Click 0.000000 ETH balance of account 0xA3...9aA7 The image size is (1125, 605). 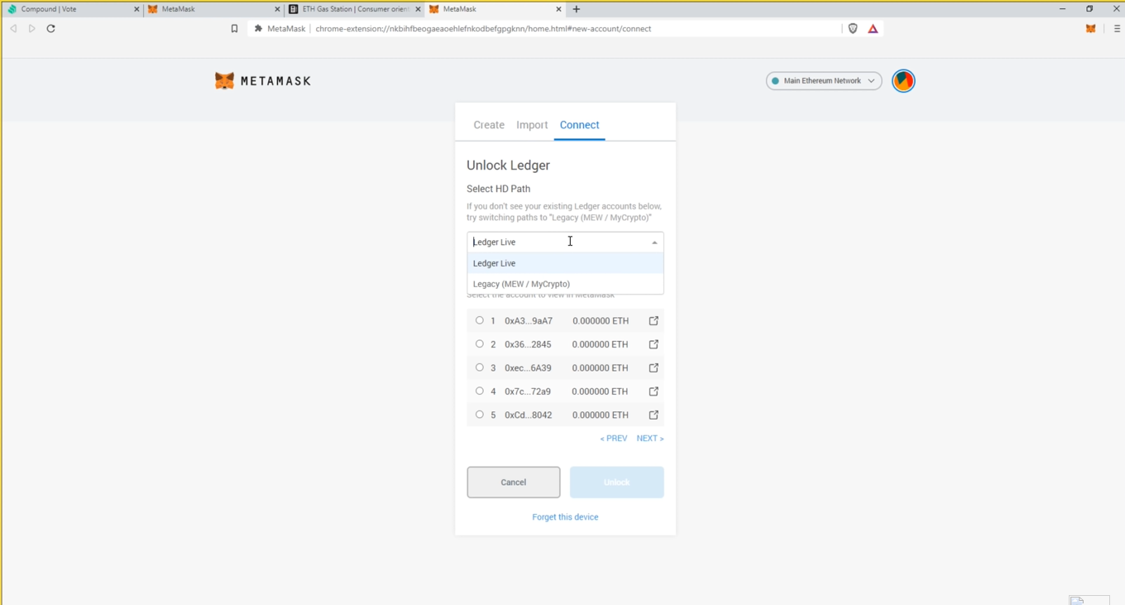pyautogui.click(x=601, y=321)
